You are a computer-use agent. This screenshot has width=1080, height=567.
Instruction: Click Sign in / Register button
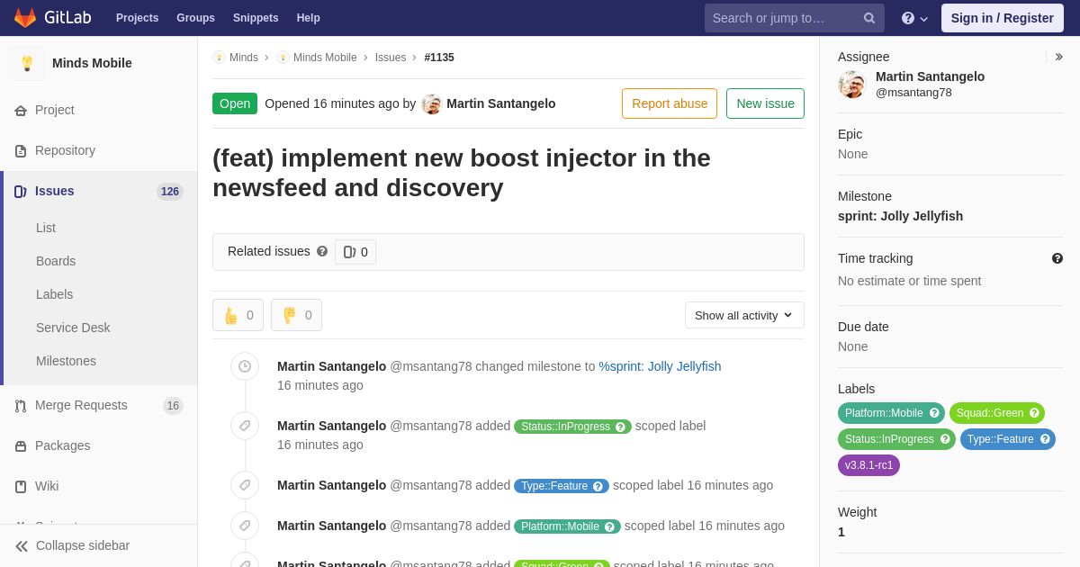click(x=1002, y=18)
